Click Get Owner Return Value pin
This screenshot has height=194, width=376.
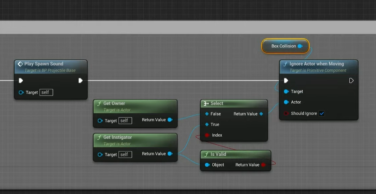[x=170, y=120]
